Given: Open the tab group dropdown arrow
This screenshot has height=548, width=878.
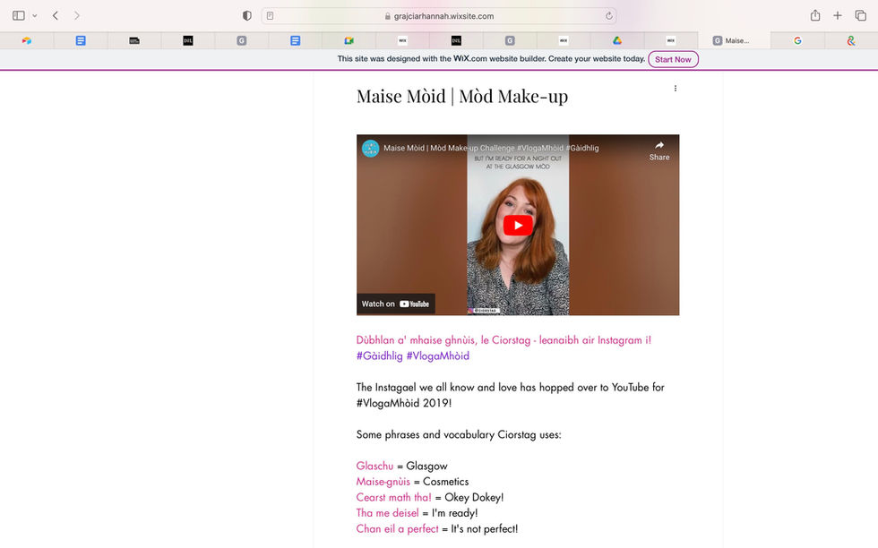Looking at the screenshot, I should point(35,16).
